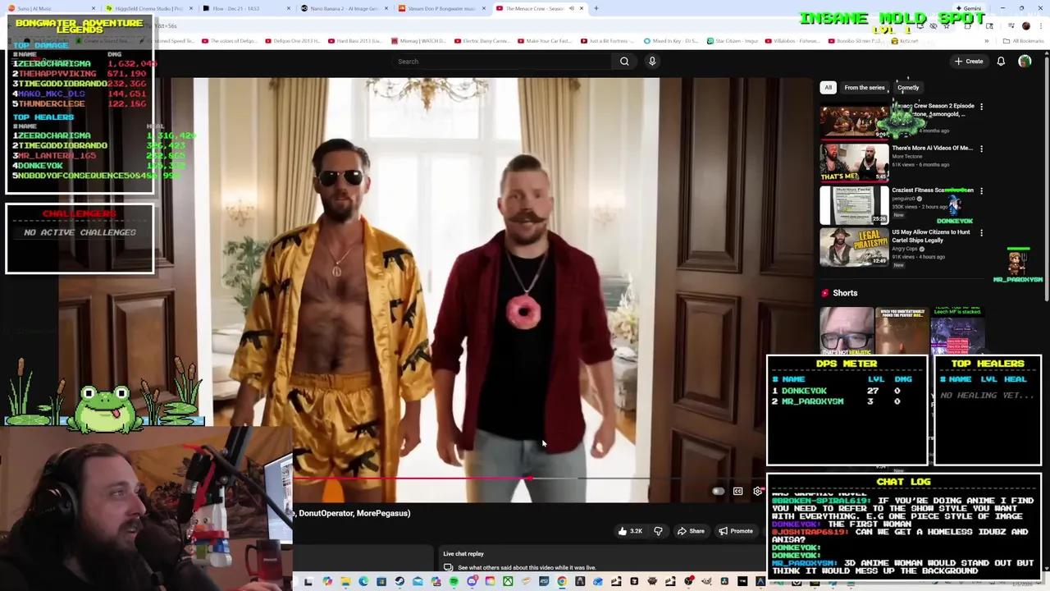Viewport: 1050px width, 591px height.
Task: Open Xbox app from the taskbar
Action: point(508,582)
